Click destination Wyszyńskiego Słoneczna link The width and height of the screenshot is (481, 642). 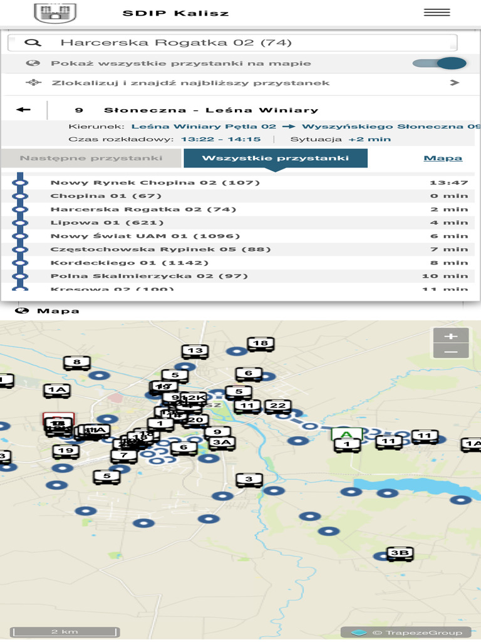391,127
